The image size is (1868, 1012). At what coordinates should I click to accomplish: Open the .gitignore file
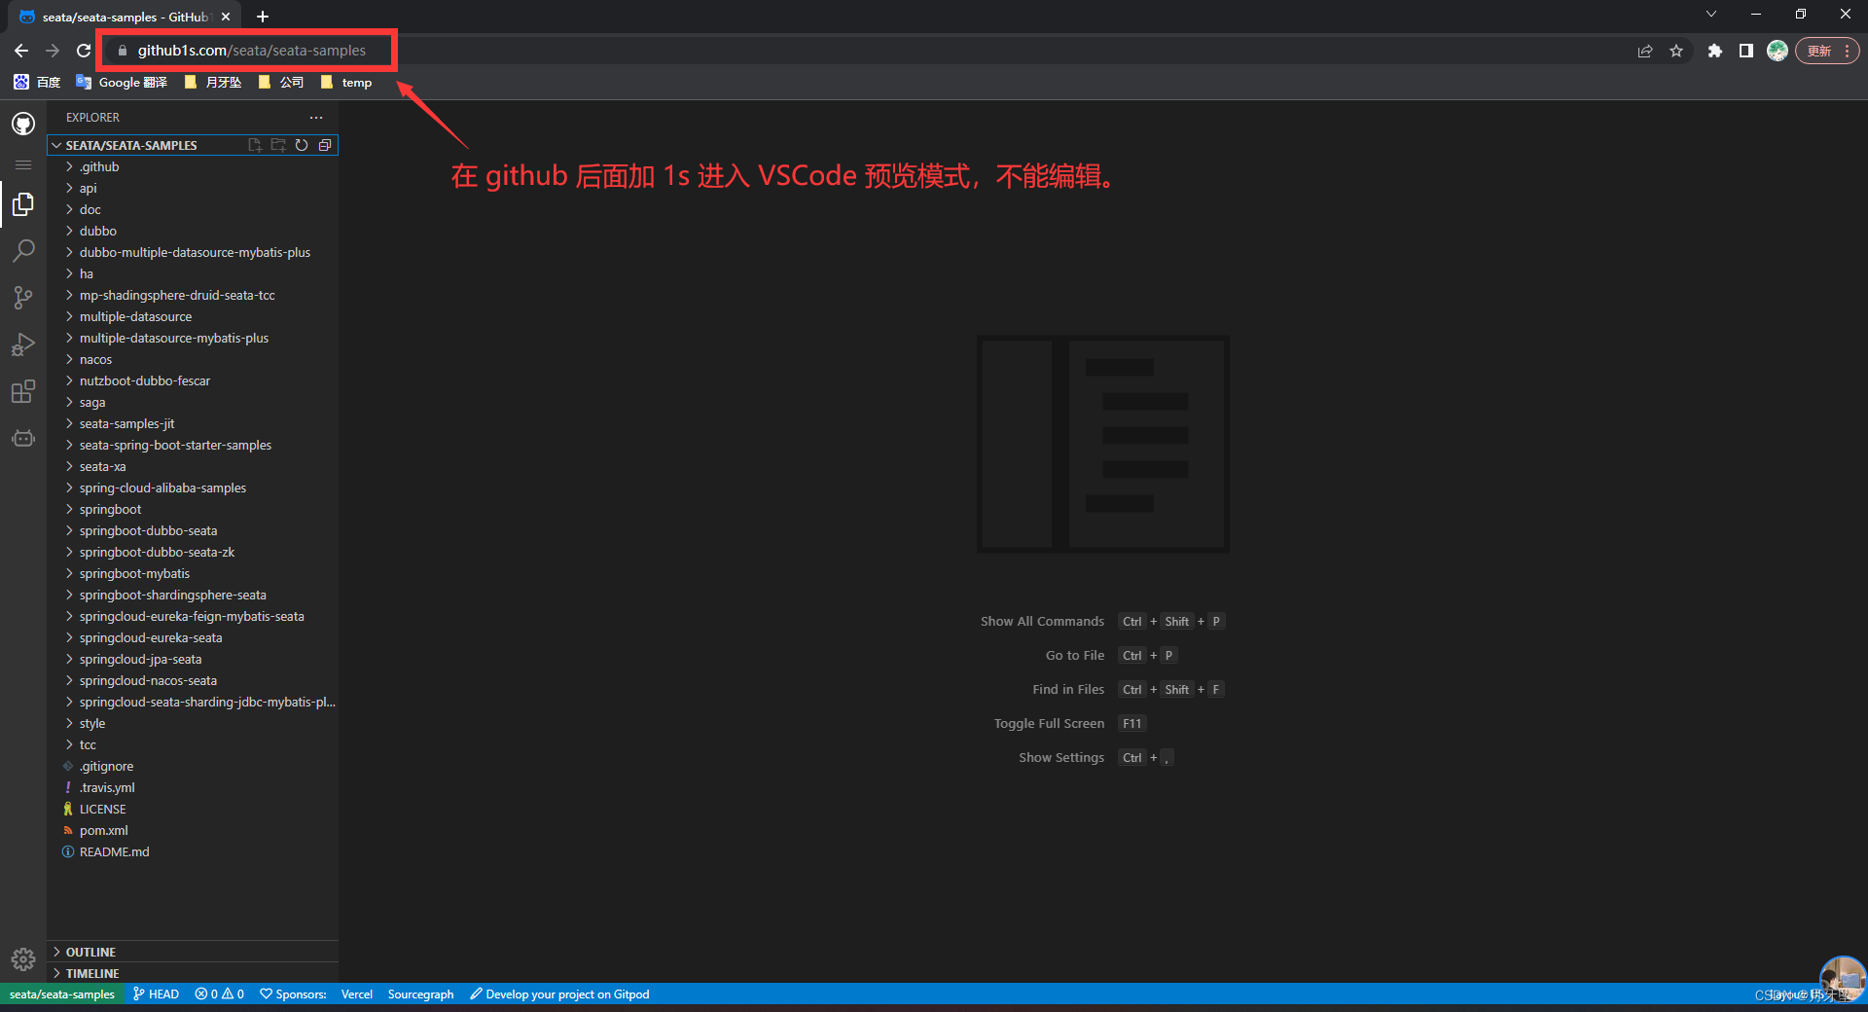point(193,766)
